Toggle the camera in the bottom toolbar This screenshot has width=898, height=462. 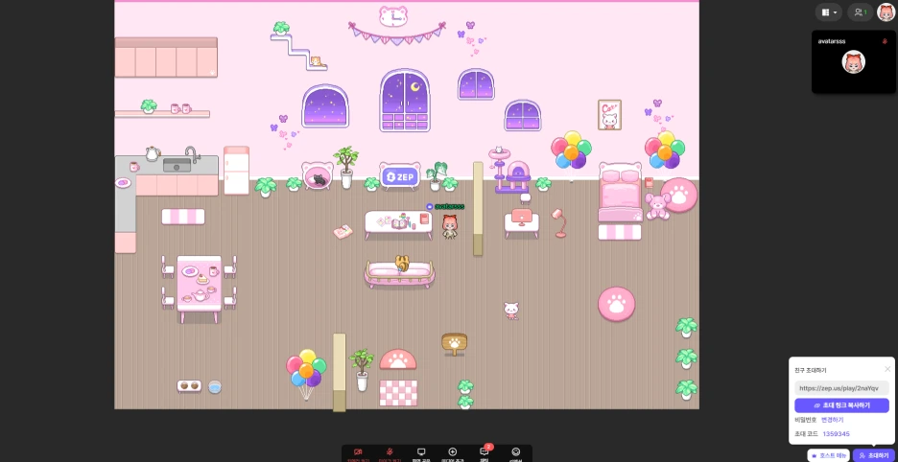(x=358, y=453)
